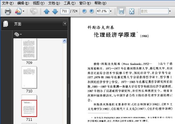Open the zoom level dropdown arrow
Image resolution: width=175 pixels, height=124 pixels.
coord(111,11)
